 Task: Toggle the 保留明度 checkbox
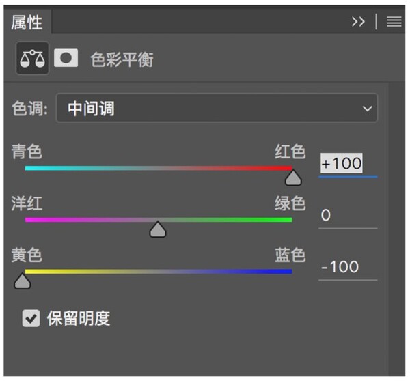coord(31,318)
